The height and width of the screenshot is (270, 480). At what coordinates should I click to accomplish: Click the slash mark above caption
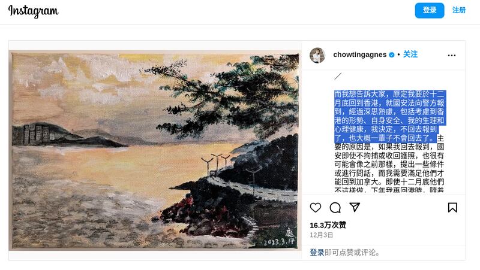point(338,76)
